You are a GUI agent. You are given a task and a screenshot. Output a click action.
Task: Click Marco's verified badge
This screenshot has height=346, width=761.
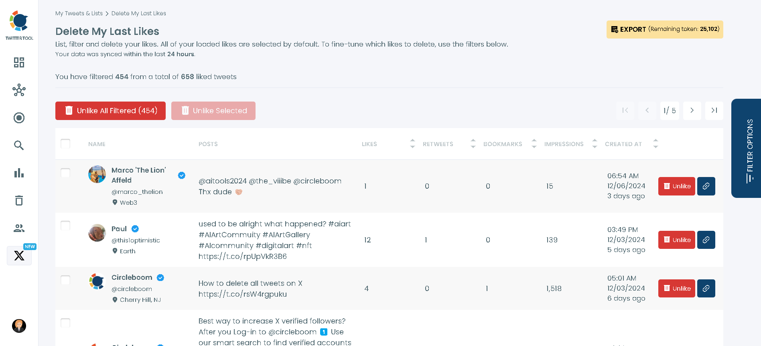click(182, 175)
